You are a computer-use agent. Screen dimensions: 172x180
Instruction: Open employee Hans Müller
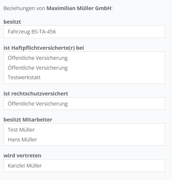click(22, 140)
